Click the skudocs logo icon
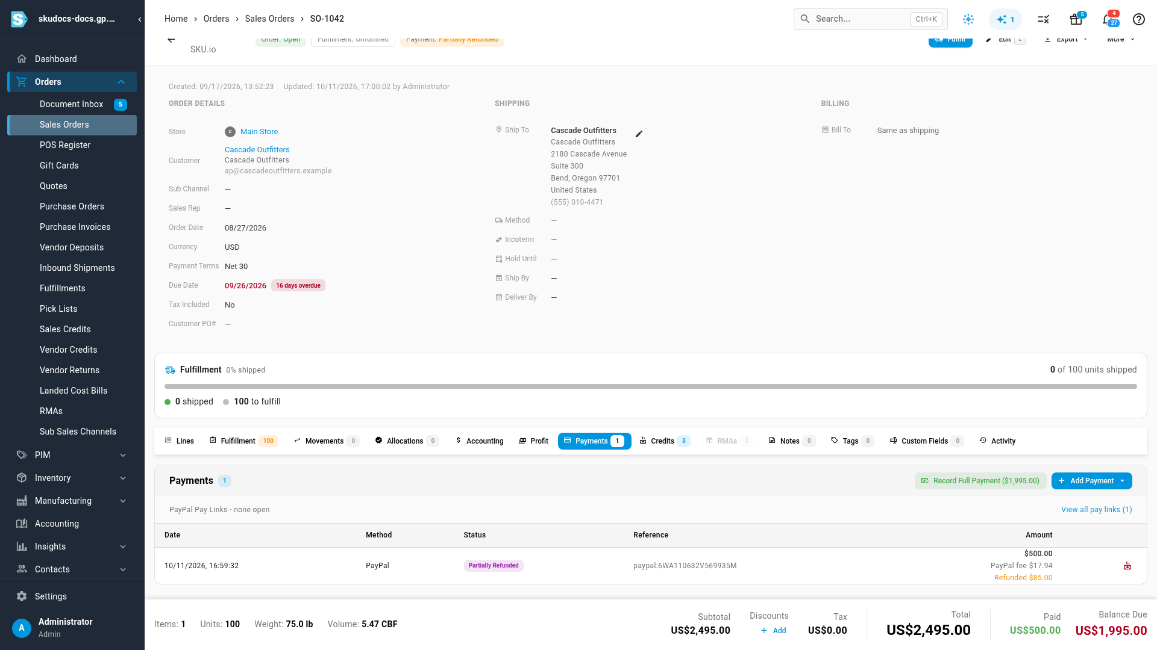This screenshot has height=650, width=1157. tap(19, 19)
